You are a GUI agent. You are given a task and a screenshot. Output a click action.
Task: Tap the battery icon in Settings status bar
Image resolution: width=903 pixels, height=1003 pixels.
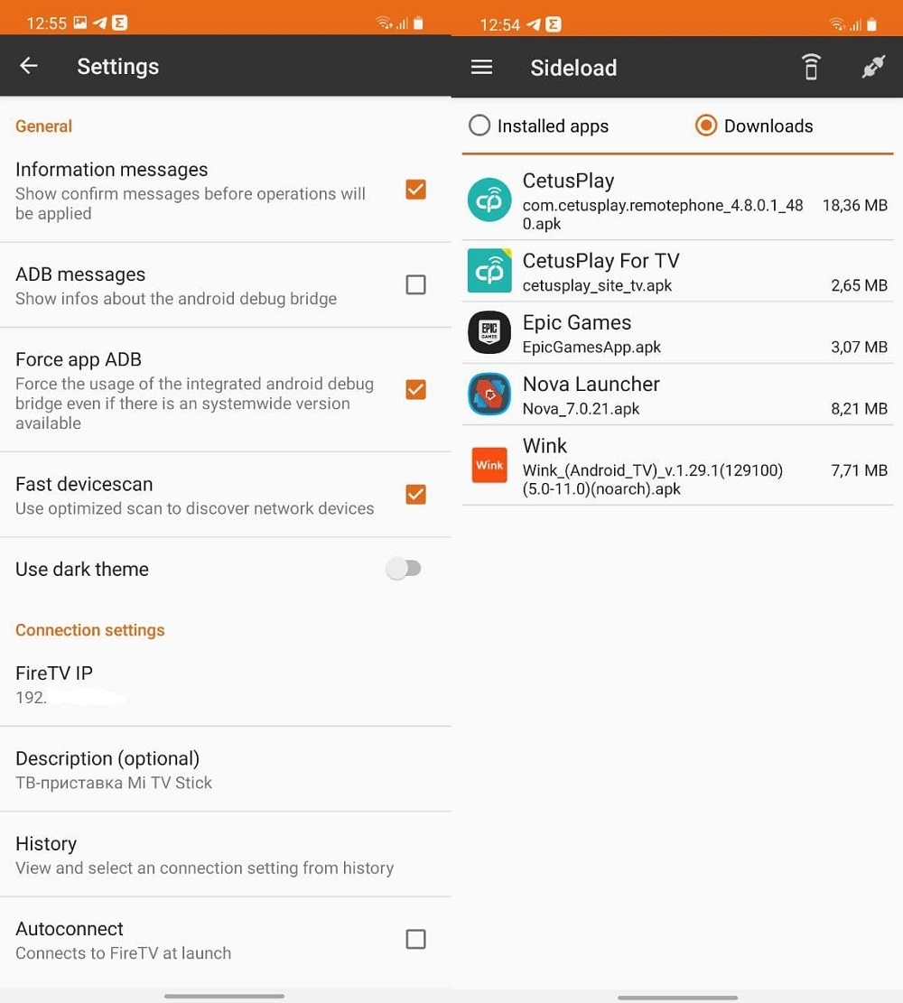click(x=418, y=23)
